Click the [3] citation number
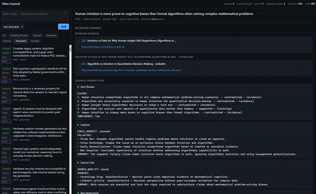316x194 pixels. click(84, 64)
